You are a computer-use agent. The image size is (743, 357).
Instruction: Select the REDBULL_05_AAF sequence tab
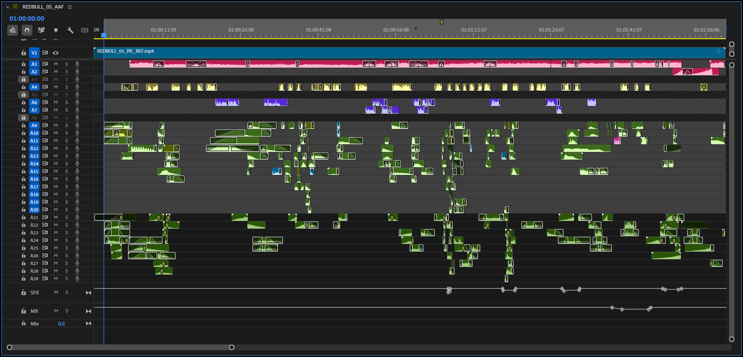(x=43, y=7)
